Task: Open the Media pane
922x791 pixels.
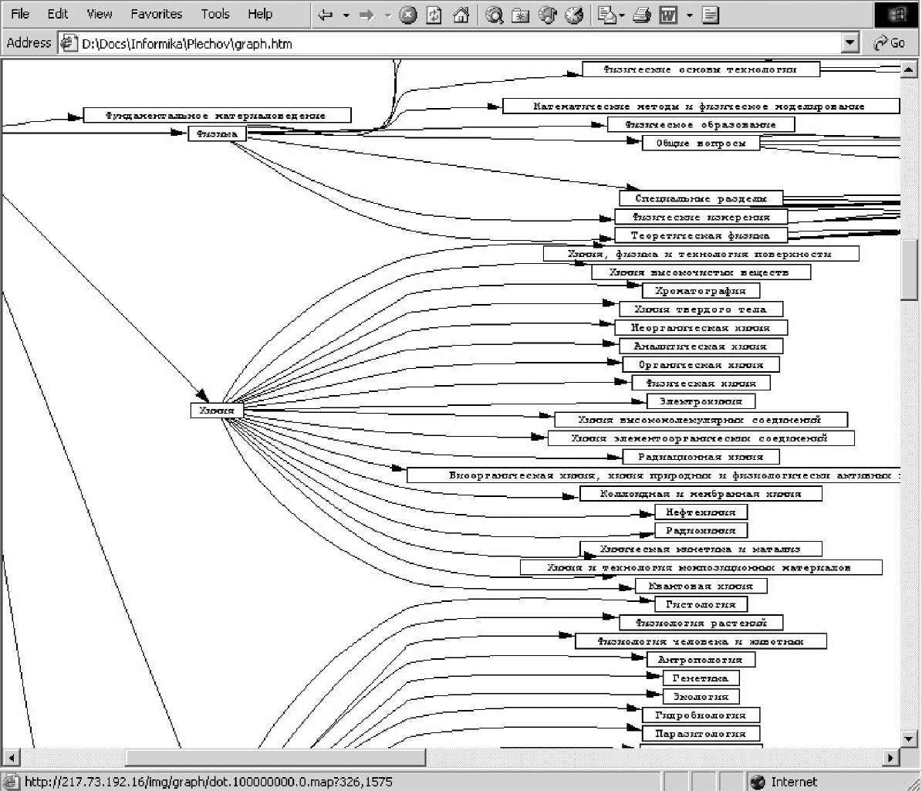Action: [x=548, y=15]
